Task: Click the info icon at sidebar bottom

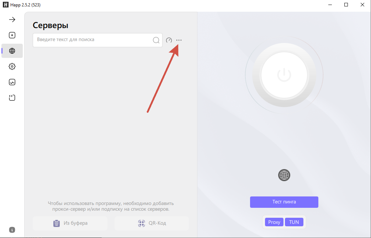Action: [12, 230]
